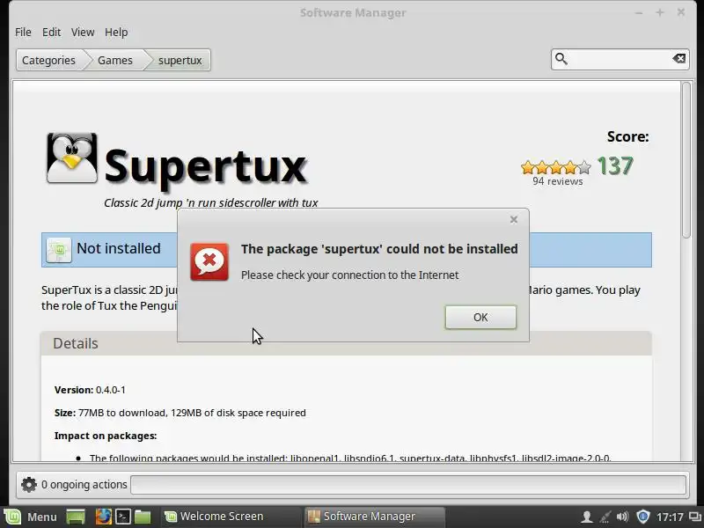Click the vertical scrollbar handle
Screen dimensions: 704x528
click(686, 159)
